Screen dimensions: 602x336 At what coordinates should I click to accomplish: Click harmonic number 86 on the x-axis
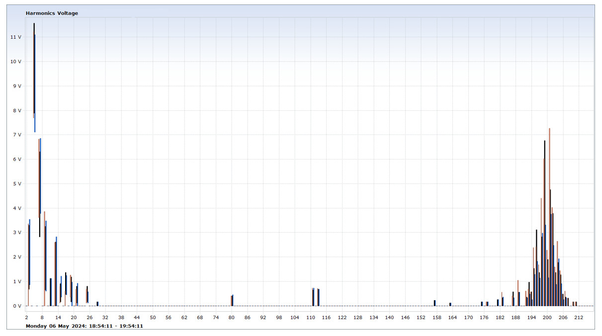point(247,317)
